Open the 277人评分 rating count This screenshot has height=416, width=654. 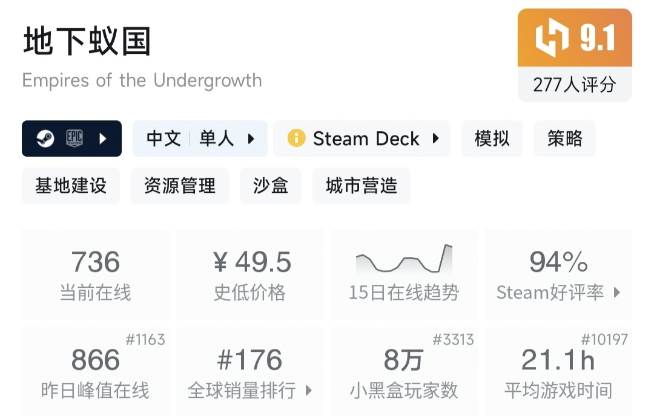tap(574, 85)
